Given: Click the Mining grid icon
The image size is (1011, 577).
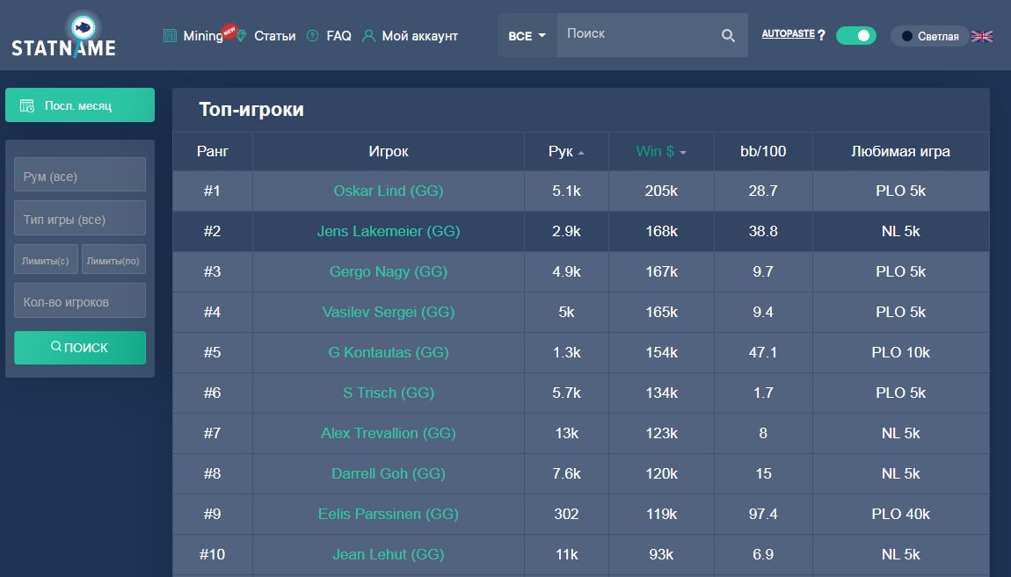Looking at the screenshot, I should (x=171, y=36).
